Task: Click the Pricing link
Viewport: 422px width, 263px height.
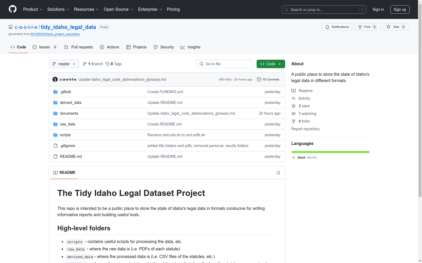Action: (173, 9)
